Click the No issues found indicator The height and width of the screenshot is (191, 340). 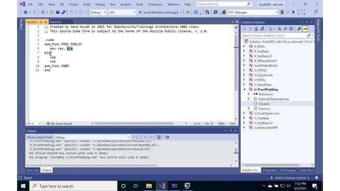[59, 124]
